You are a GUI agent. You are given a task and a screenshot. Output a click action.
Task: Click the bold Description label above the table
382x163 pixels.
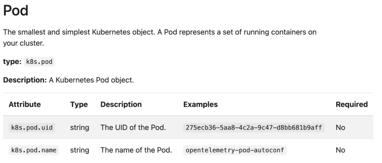coord(24,80)
